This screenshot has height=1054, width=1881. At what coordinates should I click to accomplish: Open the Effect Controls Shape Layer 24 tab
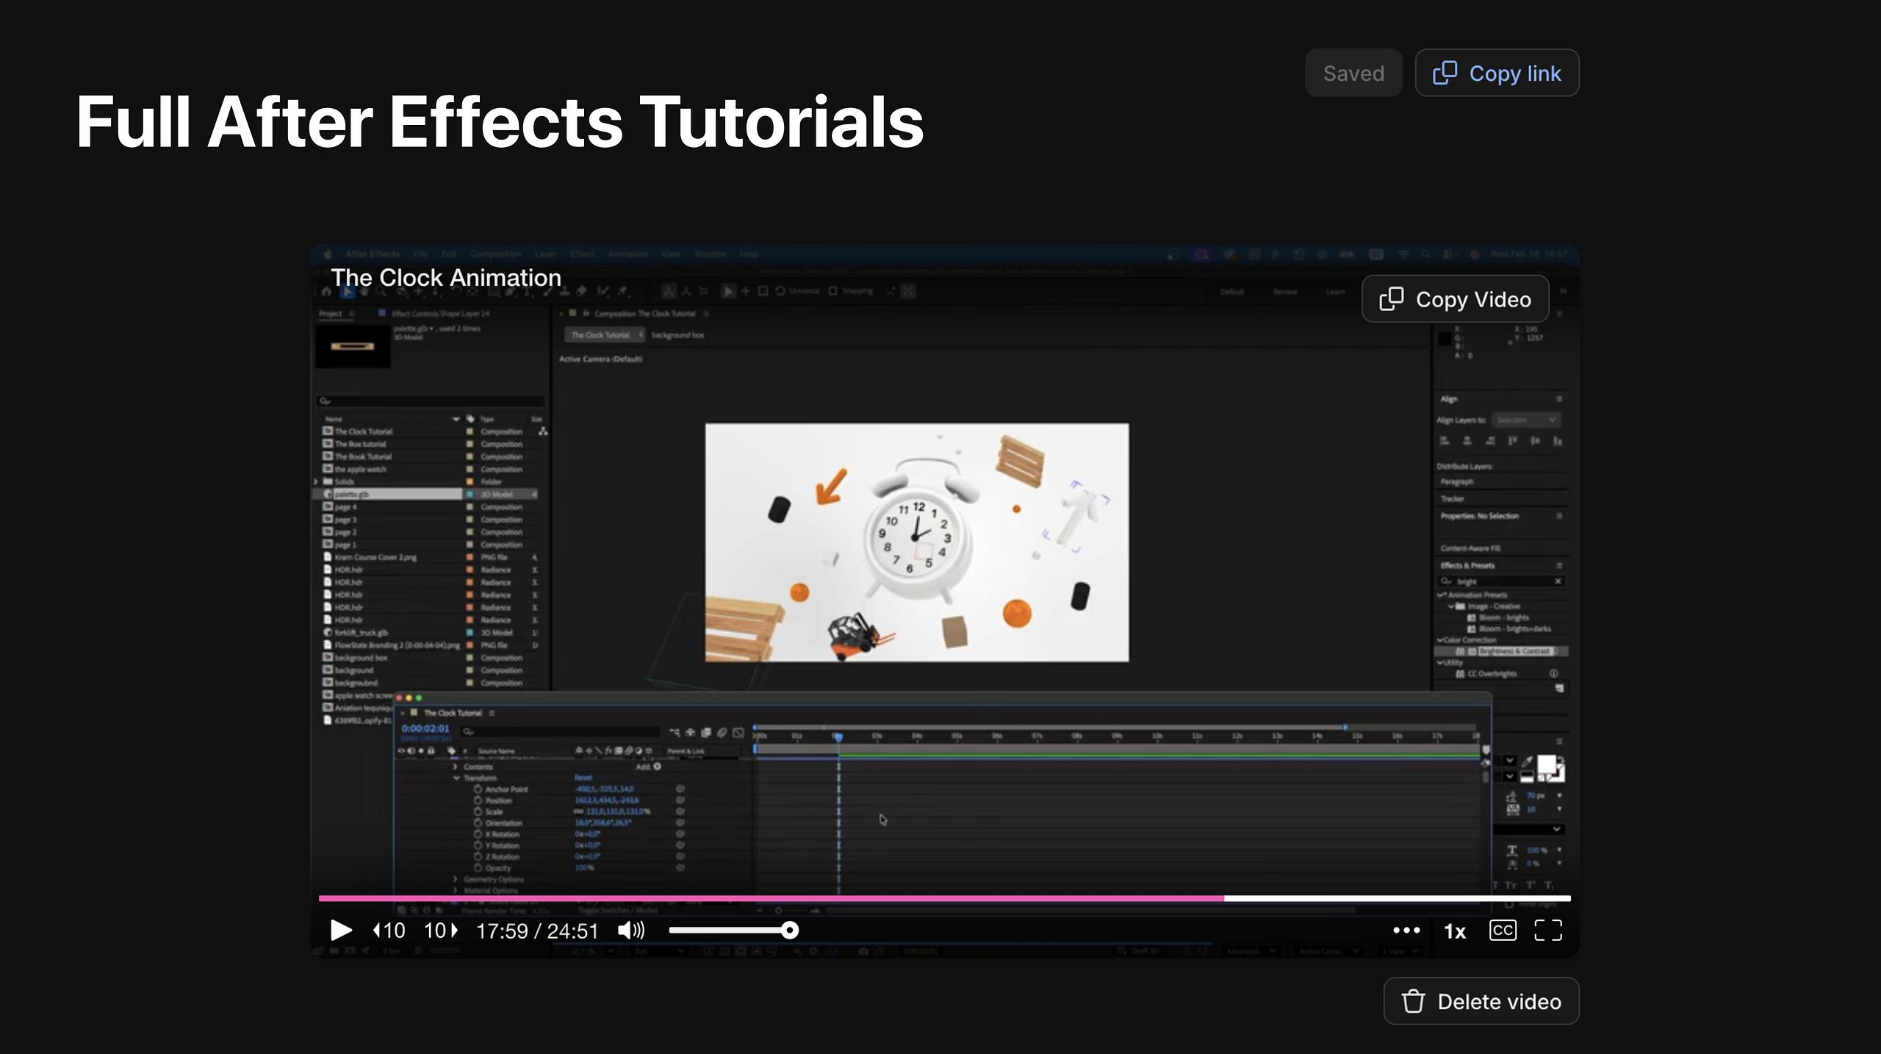(440, 314)
